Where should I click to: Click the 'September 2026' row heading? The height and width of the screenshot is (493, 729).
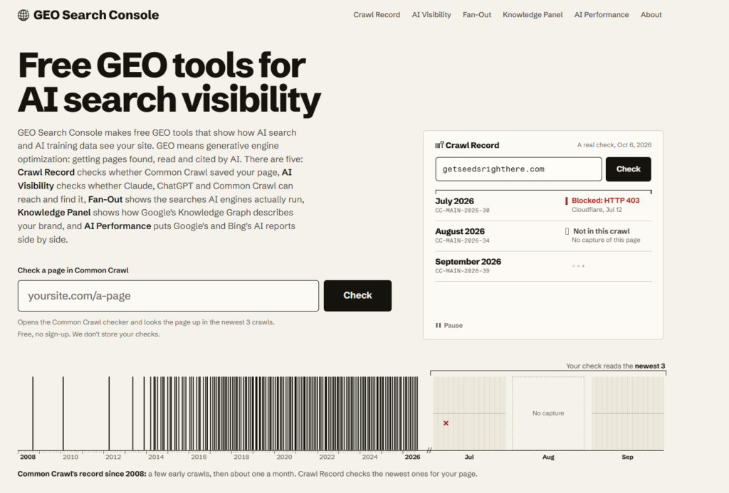coord(468,262)
